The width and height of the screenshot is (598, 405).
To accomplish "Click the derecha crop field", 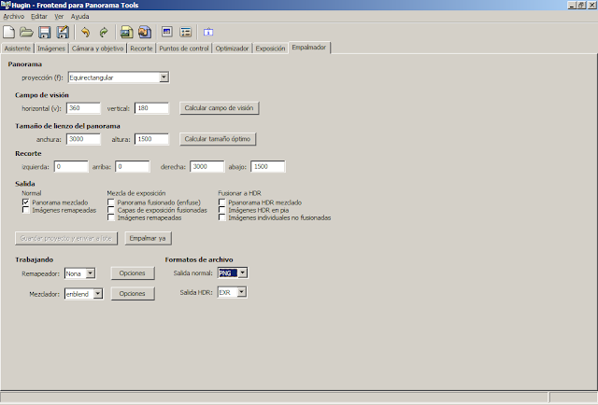I will pos(207,166).
